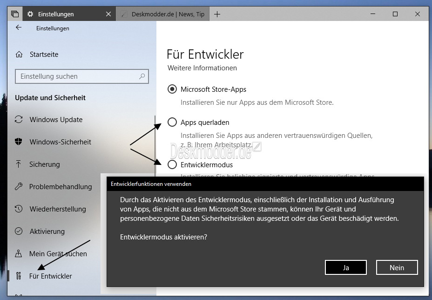Open Windows-Sicherheit settings page
This screenshot has height=300, width=432.
click(61, 142)
